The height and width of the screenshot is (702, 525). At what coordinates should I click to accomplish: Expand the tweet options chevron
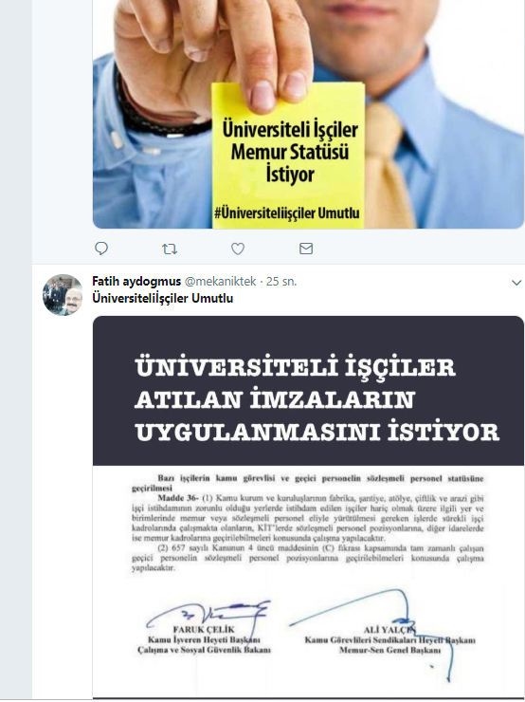(516, 283)
